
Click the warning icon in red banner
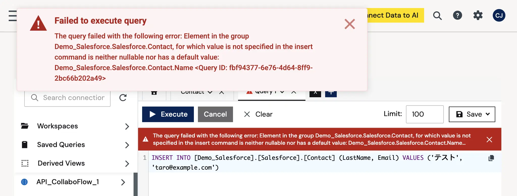[x=146, y=139]
